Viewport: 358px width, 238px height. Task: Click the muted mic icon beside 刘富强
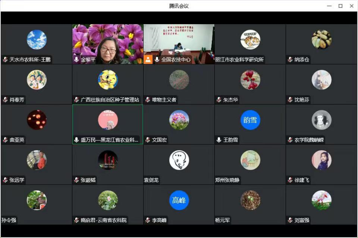pos(291,220)
